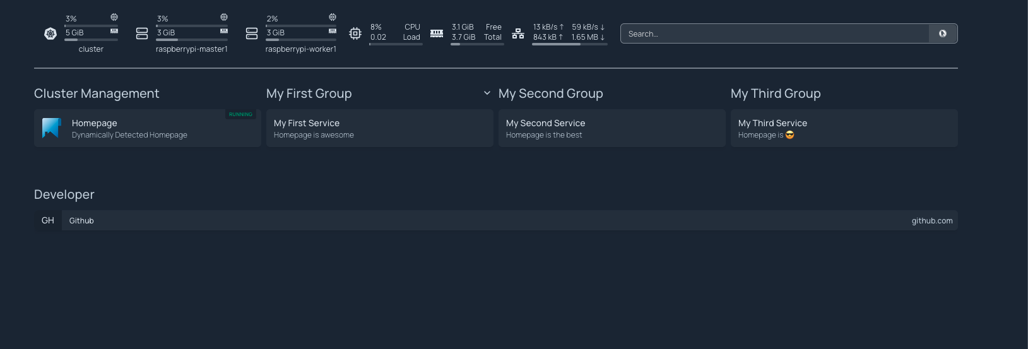Click into the Search input field
The image size is (1028, 349).
pos(775,33)
